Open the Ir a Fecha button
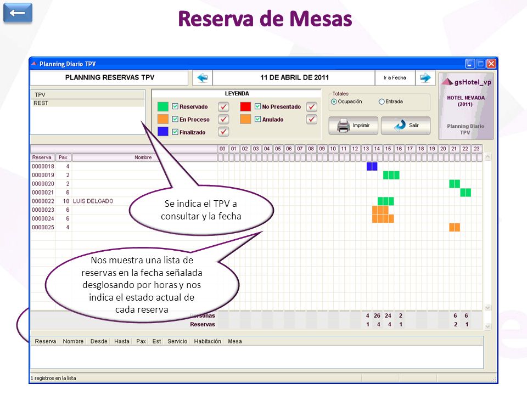 395,77
